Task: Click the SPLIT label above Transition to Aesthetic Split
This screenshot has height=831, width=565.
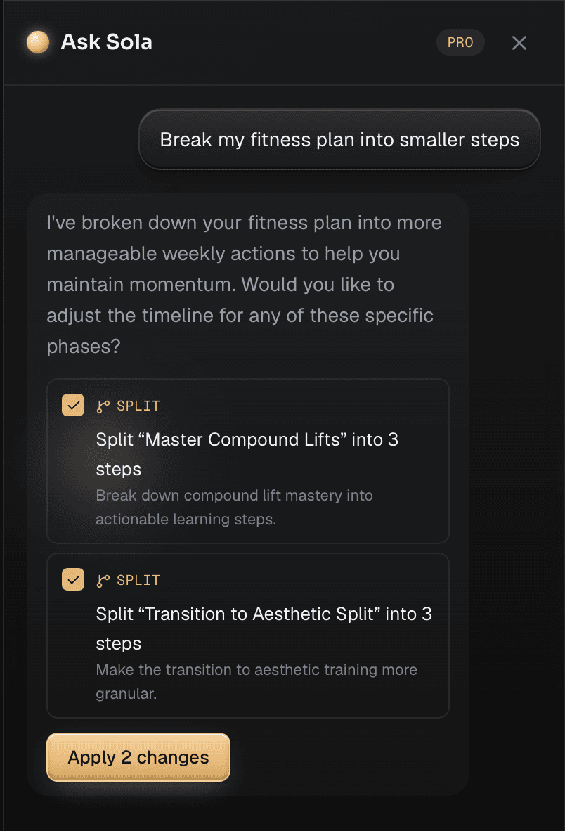Action: click(x=138, y=580)
